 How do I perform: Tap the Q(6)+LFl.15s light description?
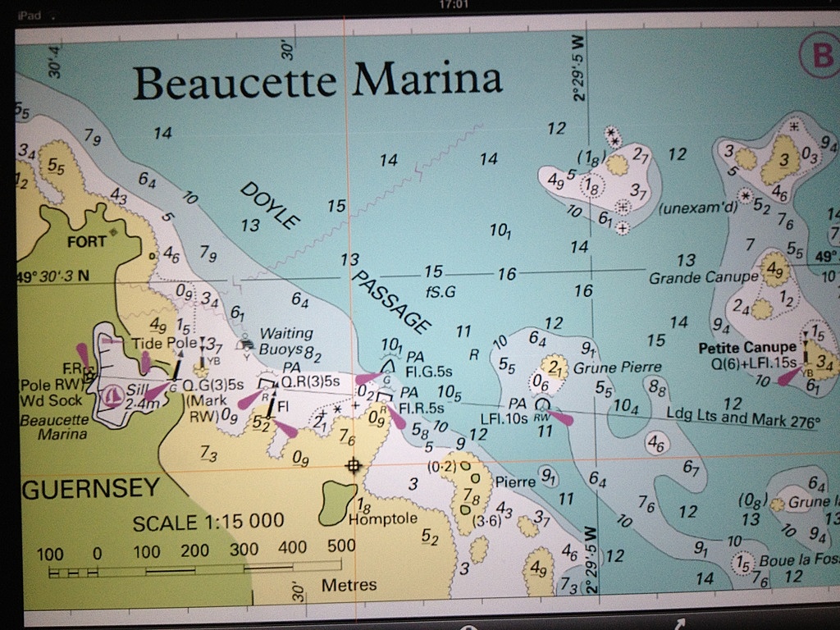754,363
